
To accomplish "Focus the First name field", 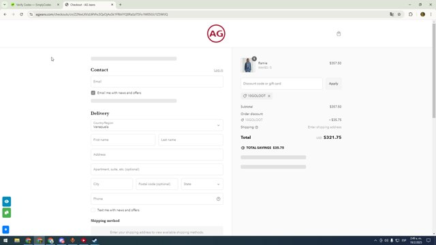I will tap(123, 140).
